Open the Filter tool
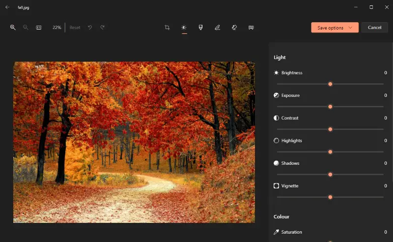Screen dimensions: 393x242 point(200,28)
